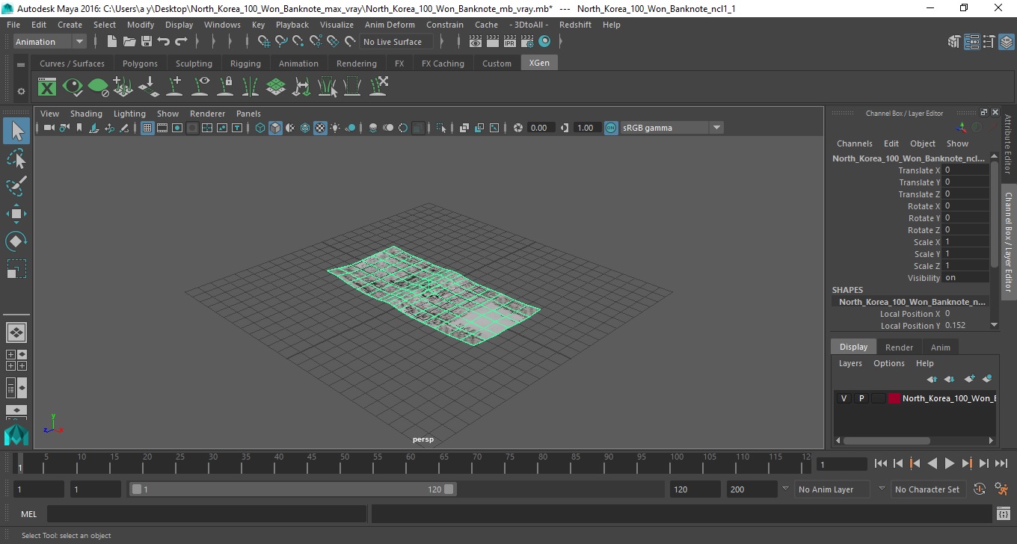Screen dimensions: 1017x544
Task: Open a scene file
Action: (x=129, y=42)
